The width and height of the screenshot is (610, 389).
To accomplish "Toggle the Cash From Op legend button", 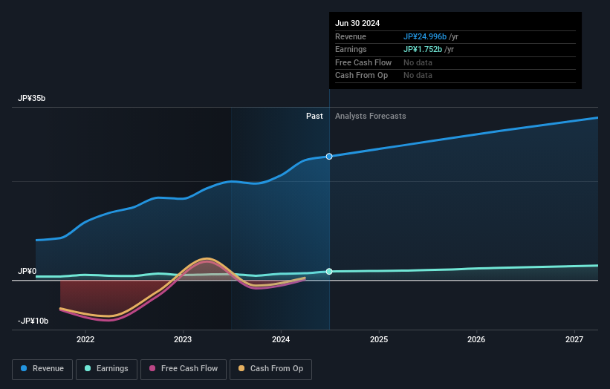I will coord(270,369).
